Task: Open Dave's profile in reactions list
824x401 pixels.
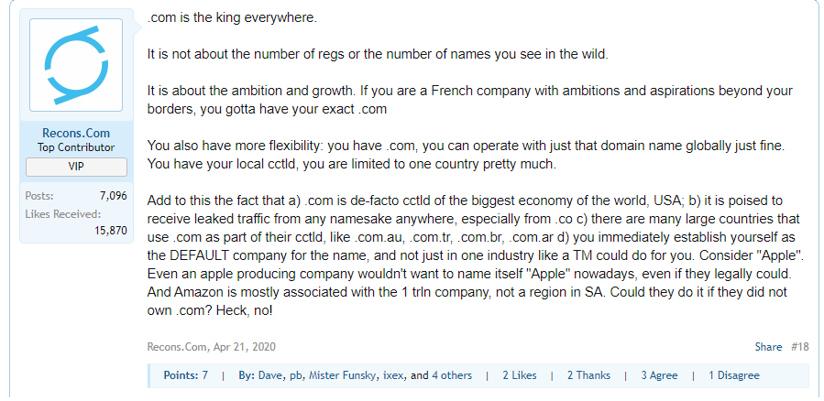Action: (x=270, y=375)
